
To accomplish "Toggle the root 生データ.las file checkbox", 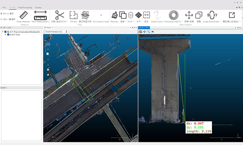I will click(x=5, y=32).
